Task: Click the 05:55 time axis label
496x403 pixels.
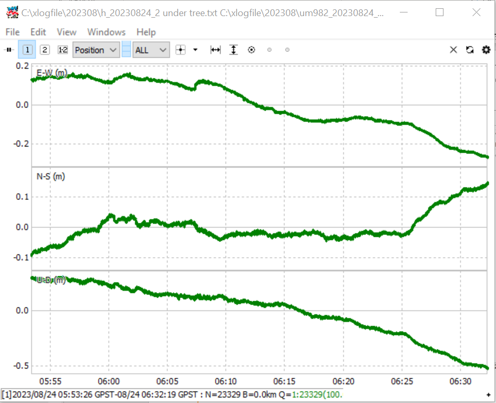Action: [x=50, y=381]
